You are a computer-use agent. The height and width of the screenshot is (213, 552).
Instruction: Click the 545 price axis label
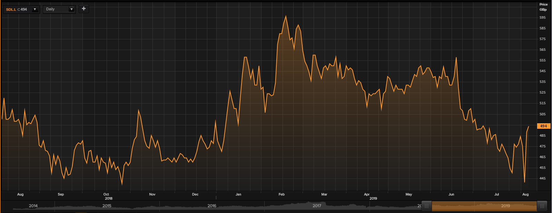543,71
